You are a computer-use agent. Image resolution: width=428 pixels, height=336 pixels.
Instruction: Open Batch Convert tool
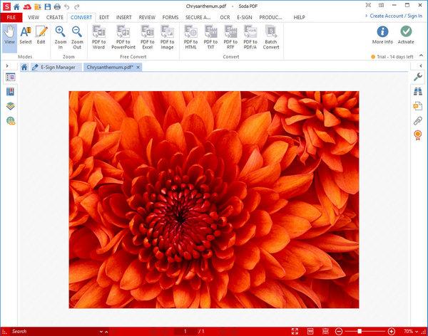point(271,38)
